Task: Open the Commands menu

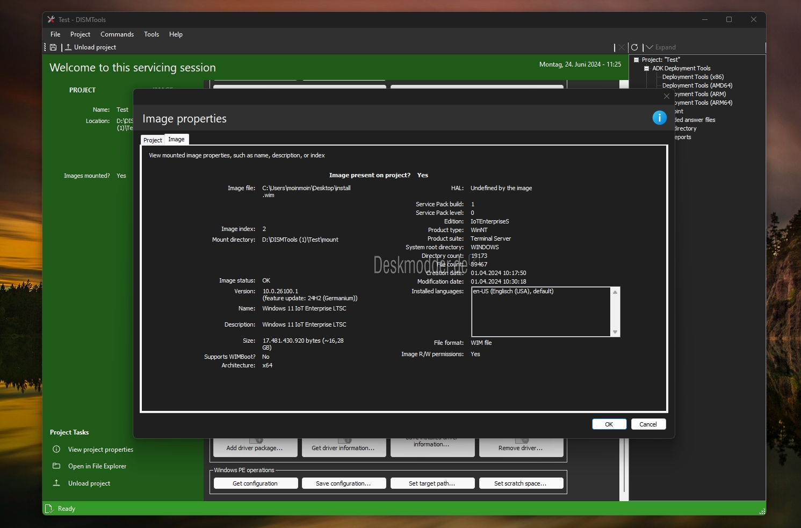Action: coord(117,34)
